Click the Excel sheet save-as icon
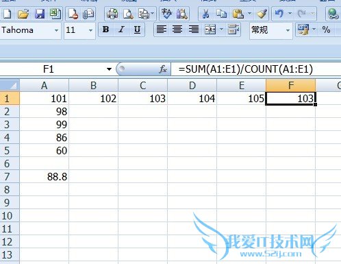Viewport: 341px width, 264px height. (x=55, y=14)
